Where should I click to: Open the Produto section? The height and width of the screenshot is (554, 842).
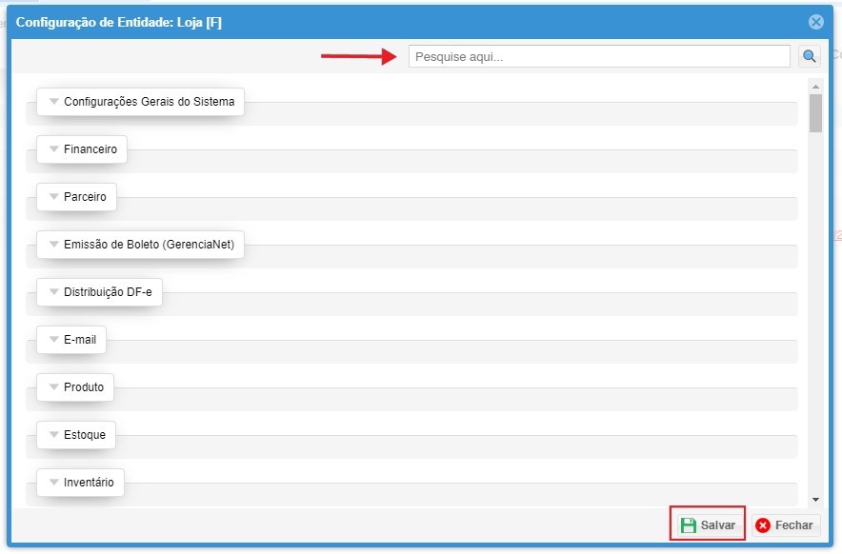(x=75, y=387)
